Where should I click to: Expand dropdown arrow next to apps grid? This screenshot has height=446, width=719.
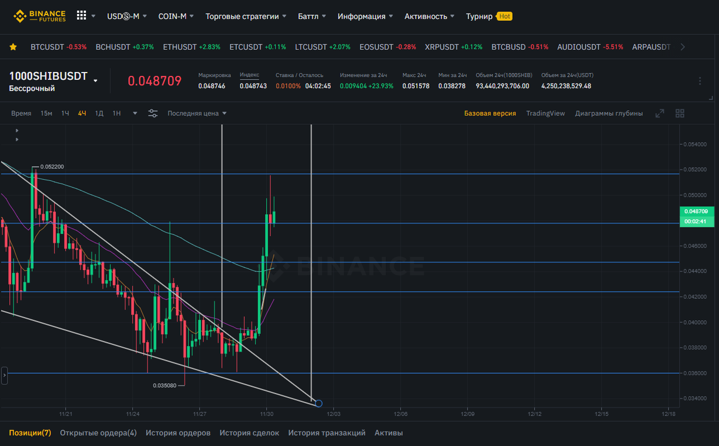point(93,16)
